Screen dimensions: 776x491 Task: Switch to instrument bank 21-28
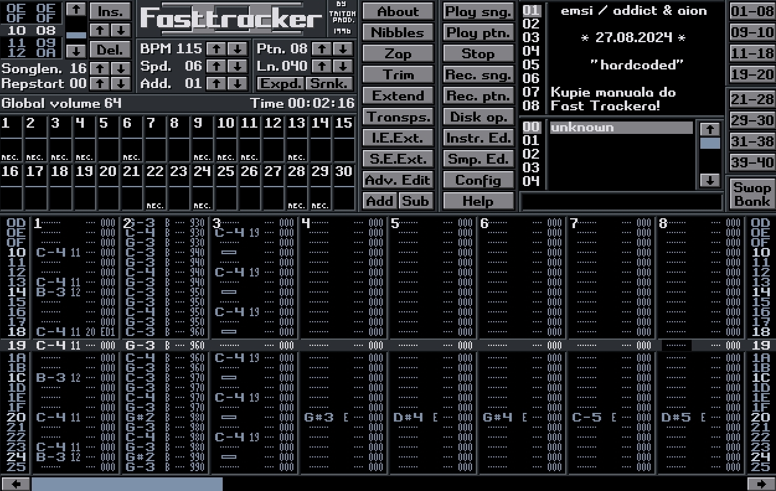(x=752, y=99)
